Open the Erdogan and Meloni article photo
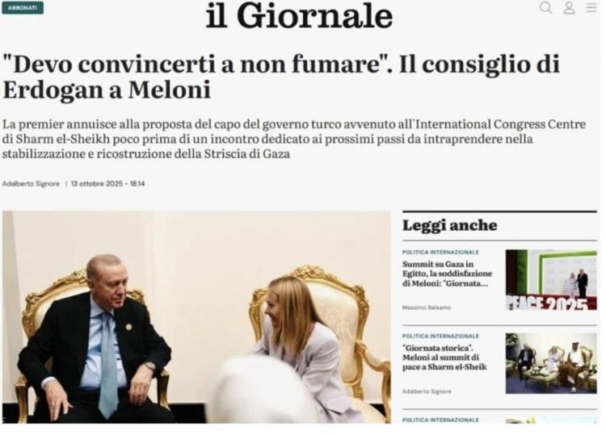Image resolution: width=606 pixels, height=435 pixels. [196, 317]
